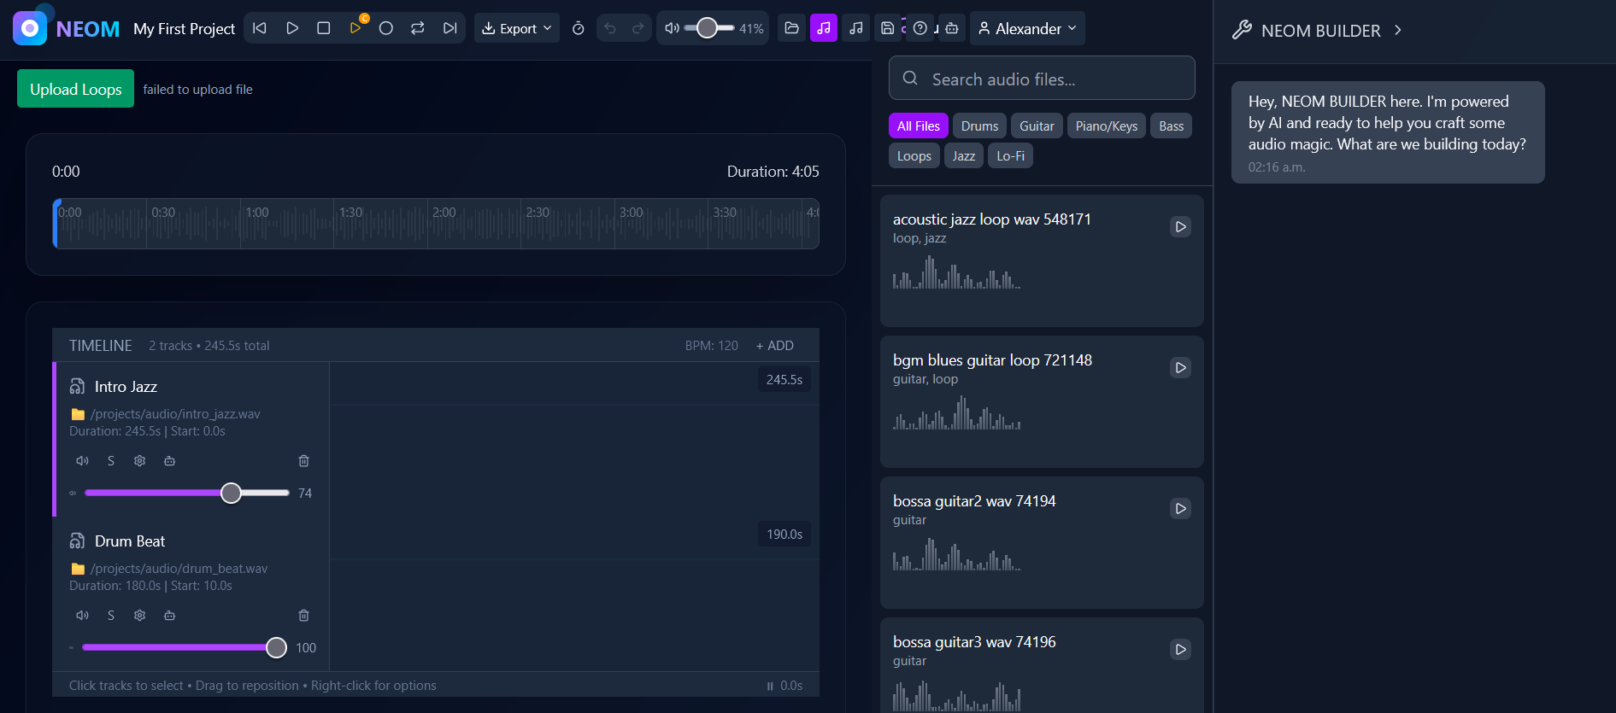Filter audio files by Loops
Image resolution: width=1616 pixels, height=713 pixels.
click(x=914, y=156)
